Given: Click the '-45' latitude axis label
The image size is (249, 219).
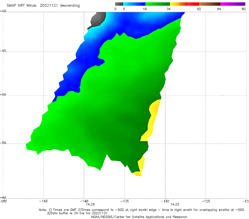Looking at the screenshot, I should coord(3,51).
